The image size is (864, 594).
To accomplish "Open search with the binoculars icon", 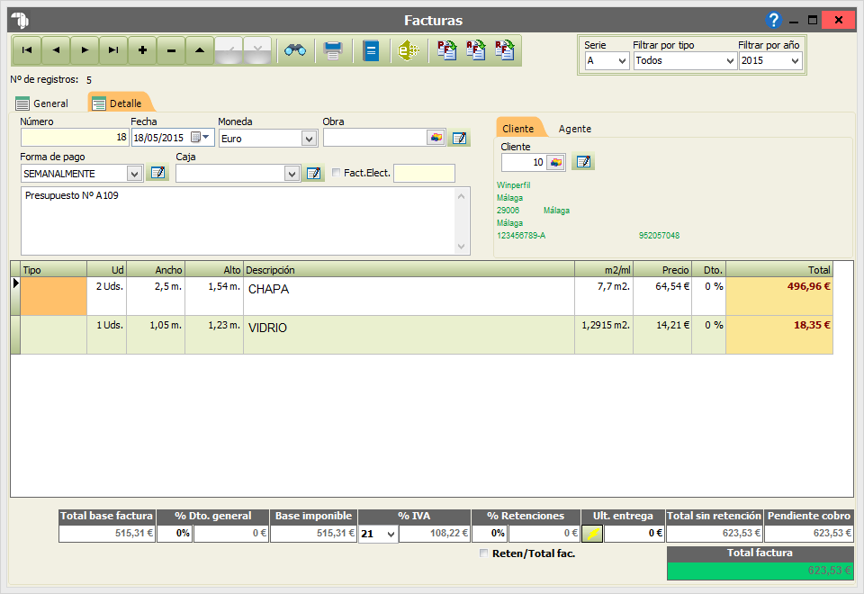I will (x=295, y=50).
